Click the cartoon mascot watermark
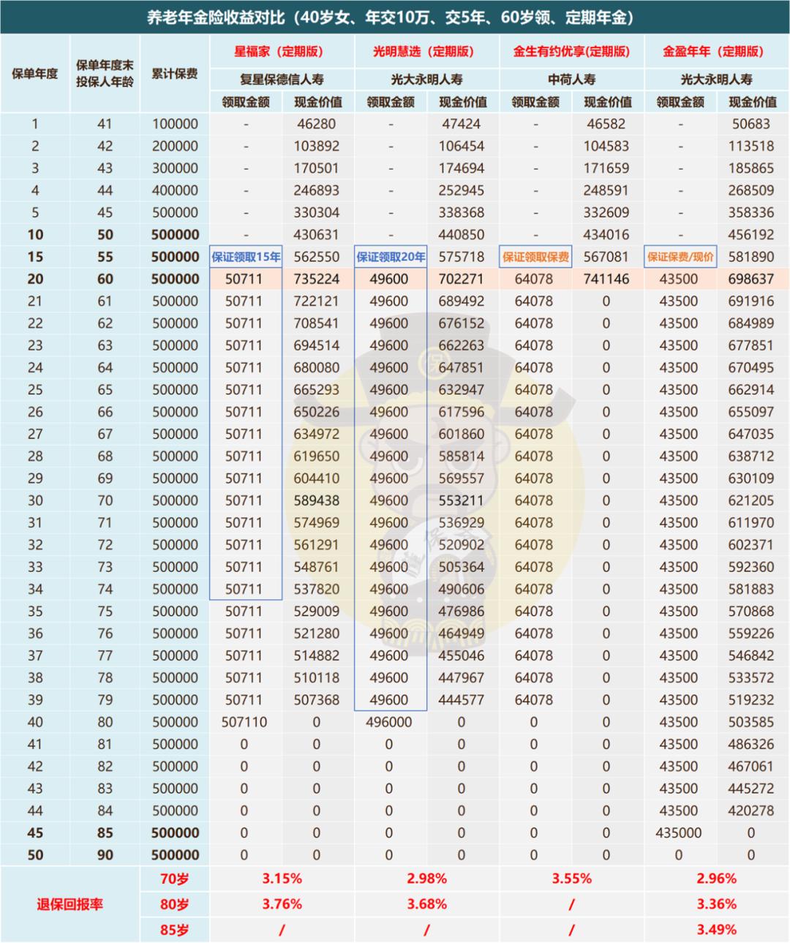 432,476
